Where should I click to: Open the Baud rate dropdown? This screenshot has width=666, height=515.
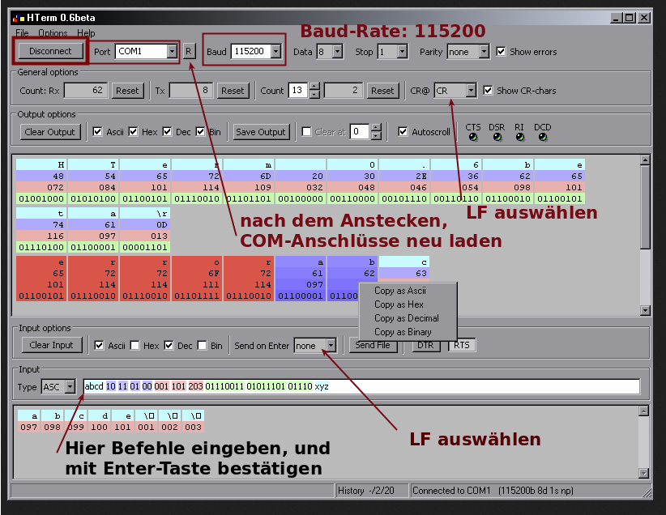click(x=276, y=51)
